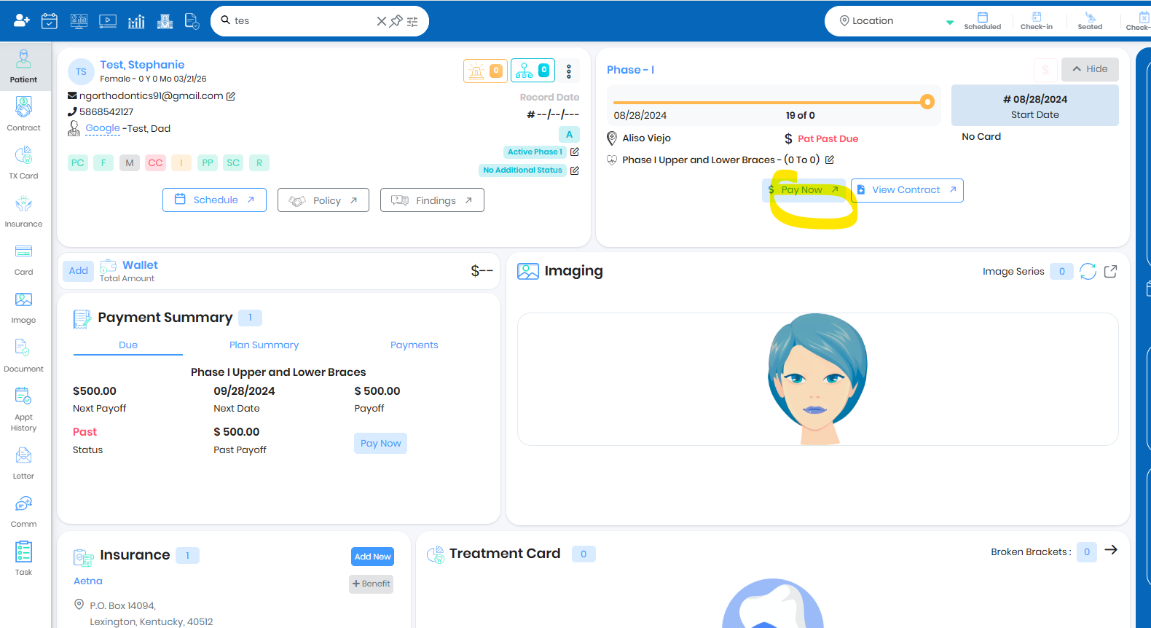Open the office building icon in top bar

pyautogui.click(x=165, y=21)
